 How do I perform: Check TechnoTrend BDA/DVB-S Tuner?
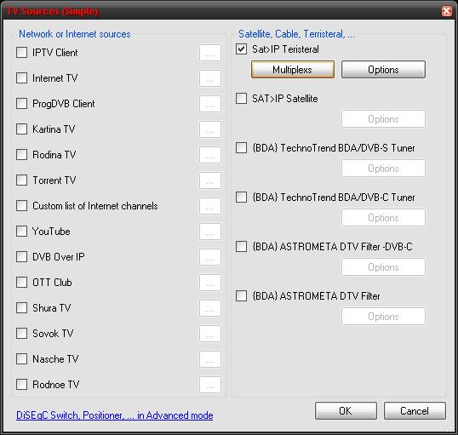(241, 148)
